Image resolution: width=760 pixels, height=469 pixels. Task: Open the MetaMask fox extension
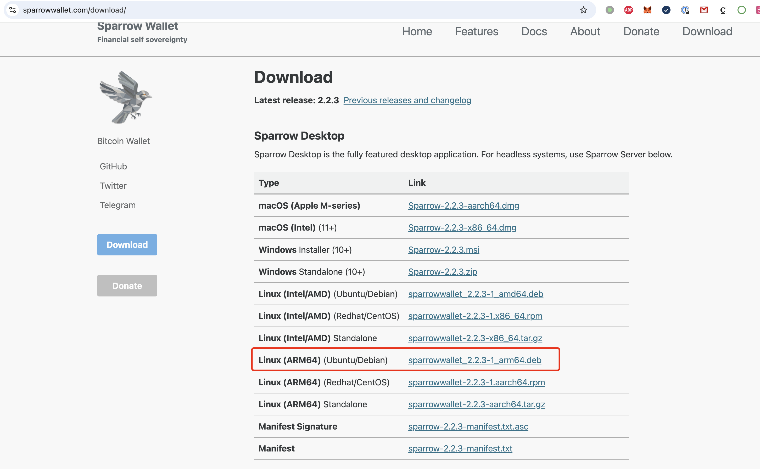coord(647,10)
